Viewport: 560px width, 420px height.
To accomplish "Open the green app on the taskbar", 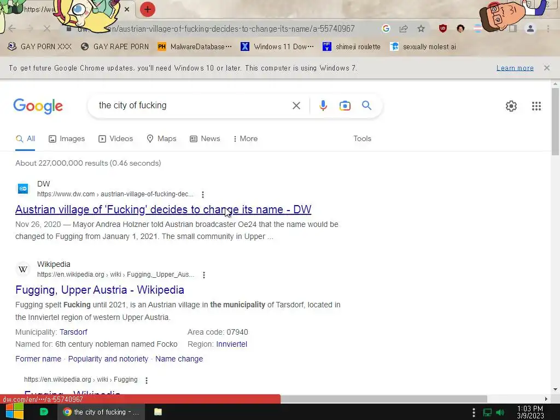I will (x=44, y=412).
